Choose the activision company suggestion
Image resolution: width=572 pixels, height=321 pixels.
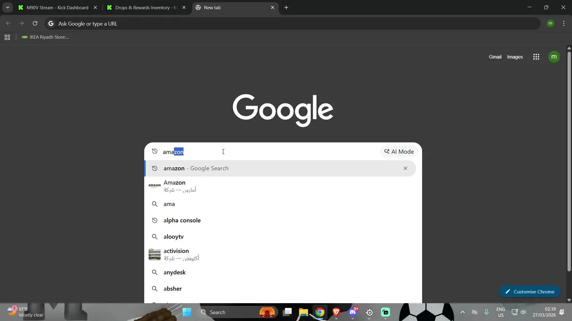pyautogui.click(x=280, y=255)
